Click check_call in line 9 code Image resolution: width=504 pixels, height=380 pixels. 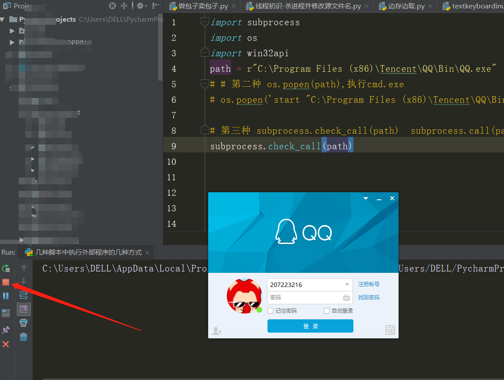[295, 146]
